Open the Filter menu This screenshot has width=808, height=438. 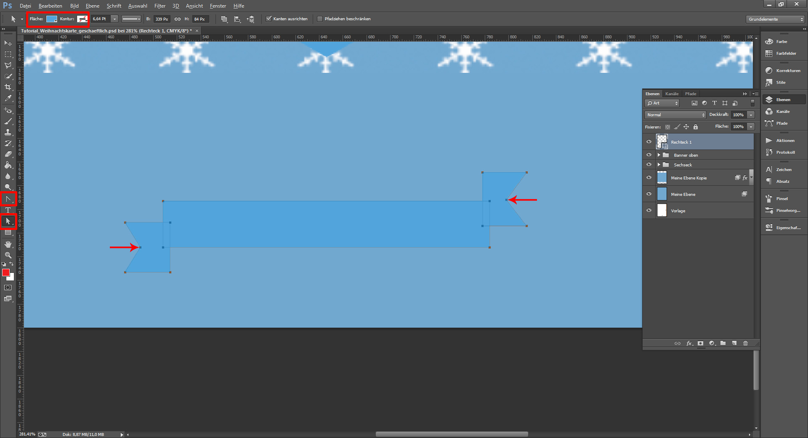[x=159, y=5]
